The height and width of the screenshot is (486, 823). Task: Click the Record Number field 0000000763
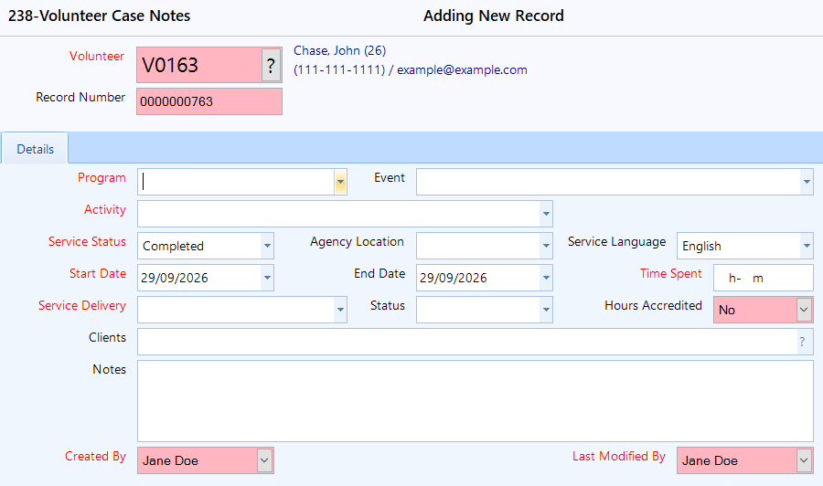[x=209, y=101]
